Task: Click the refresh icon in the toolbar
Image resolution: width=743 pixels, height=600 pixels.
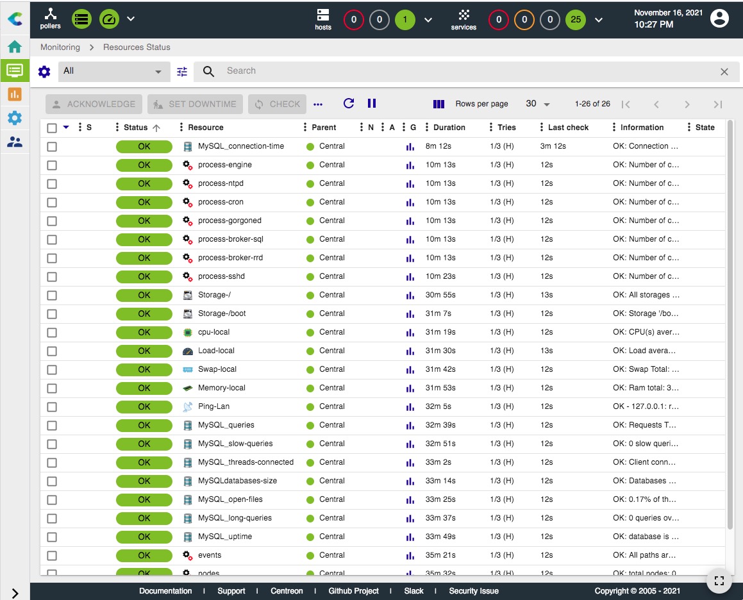Action: point(349,103)
